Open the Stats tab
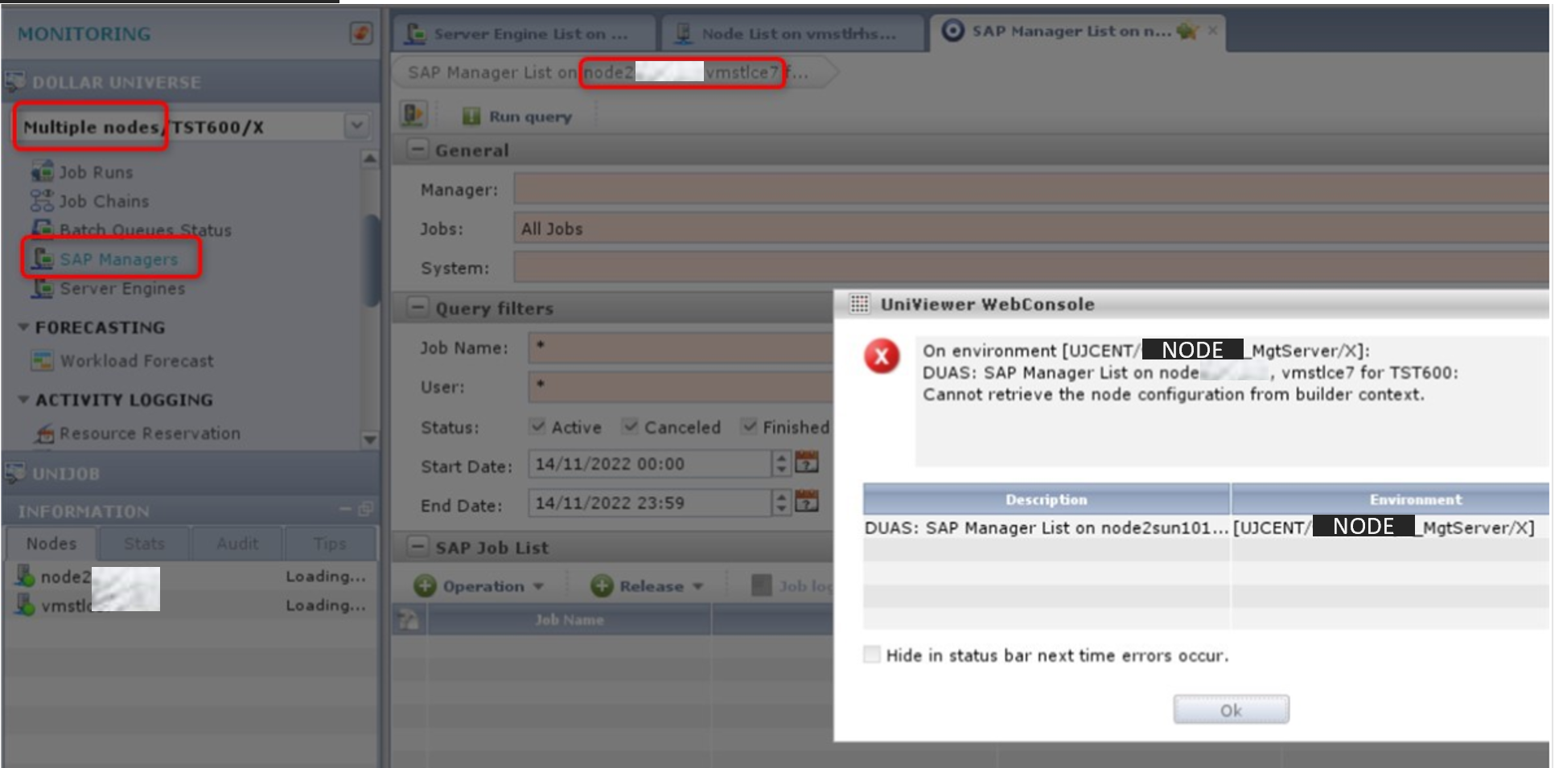 click(144, 544)
